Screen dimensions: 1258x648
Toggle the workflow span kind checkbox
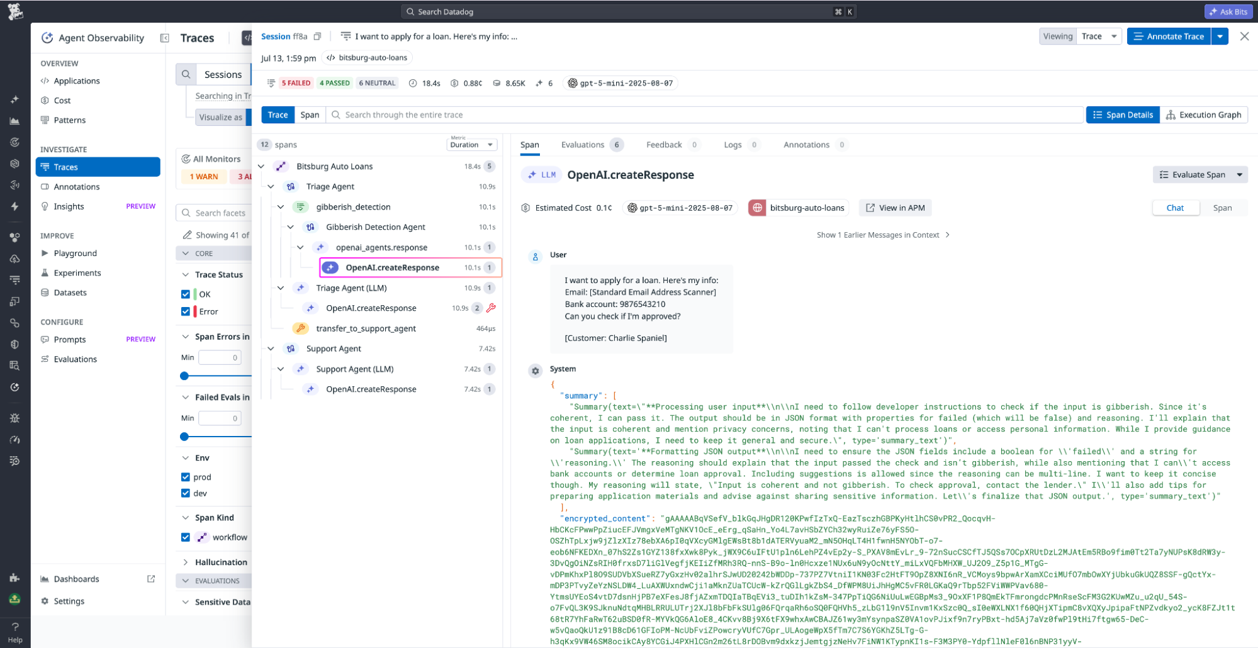(x=186, y=537)
